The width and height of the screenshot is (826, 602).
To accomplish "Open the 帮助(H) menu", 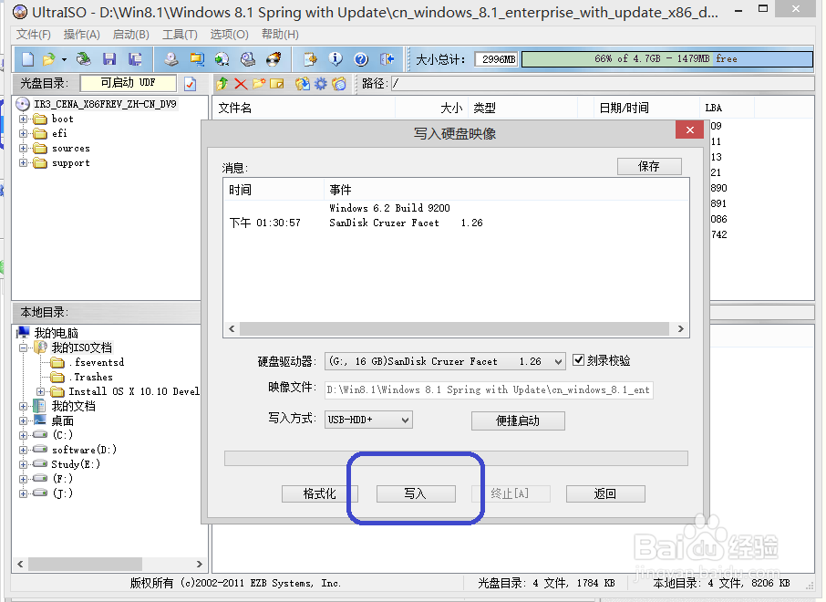I will coord(280,35).
